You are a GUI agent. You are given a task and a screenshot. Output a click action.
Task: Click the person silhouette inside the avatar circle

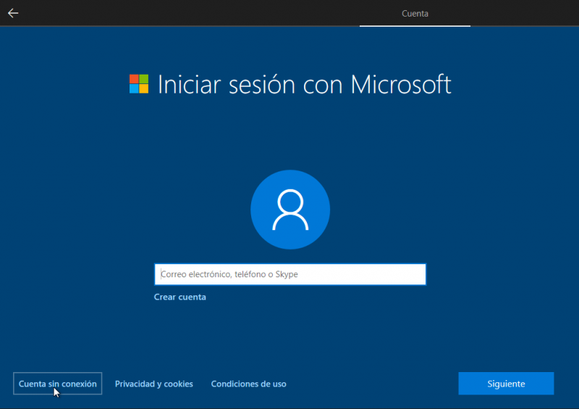290,210
